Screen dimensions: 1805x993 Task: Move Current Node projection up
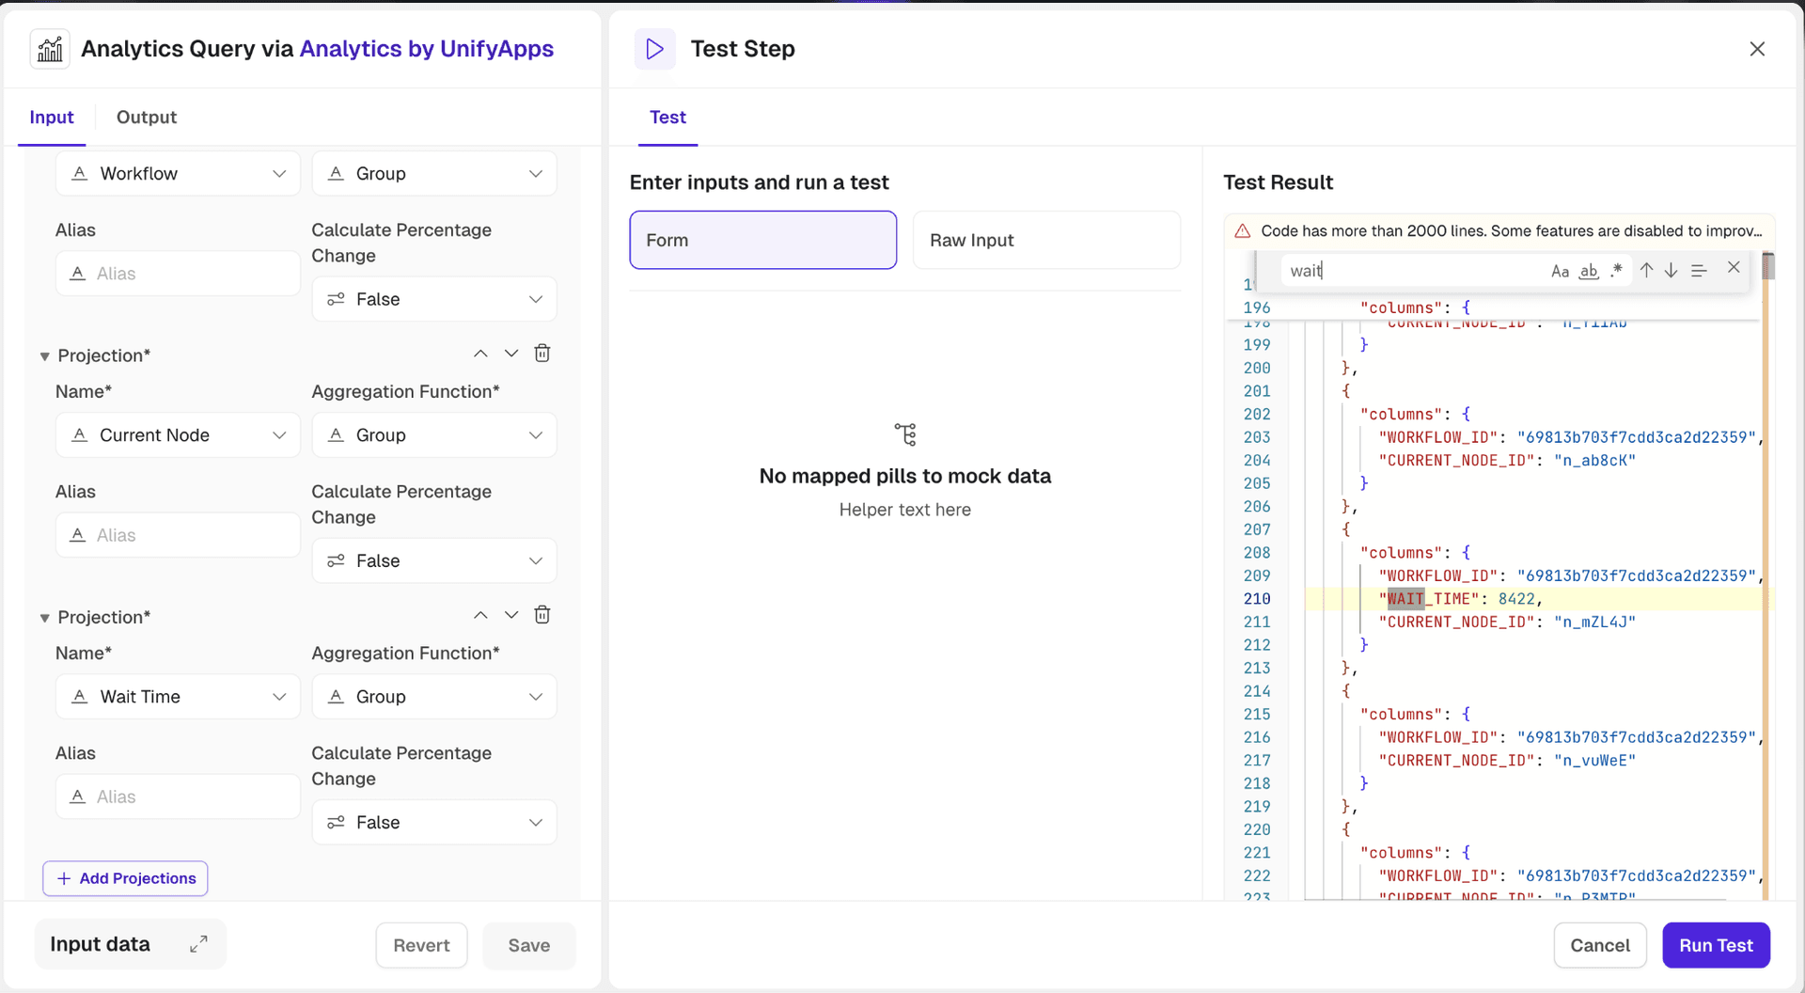(x=480, y=354)
